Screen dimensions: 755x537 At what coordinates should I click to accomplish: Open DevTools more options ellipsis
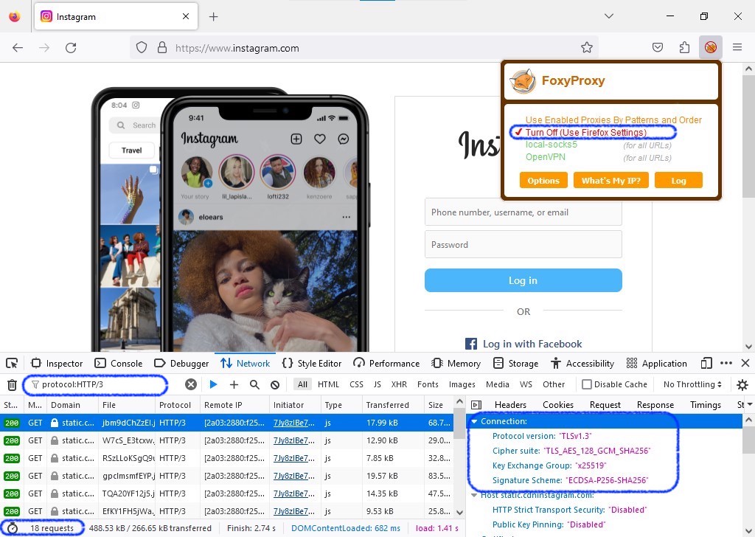[726, 363]
